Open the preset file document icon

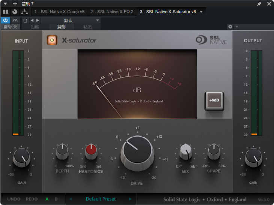pos(25,21)
